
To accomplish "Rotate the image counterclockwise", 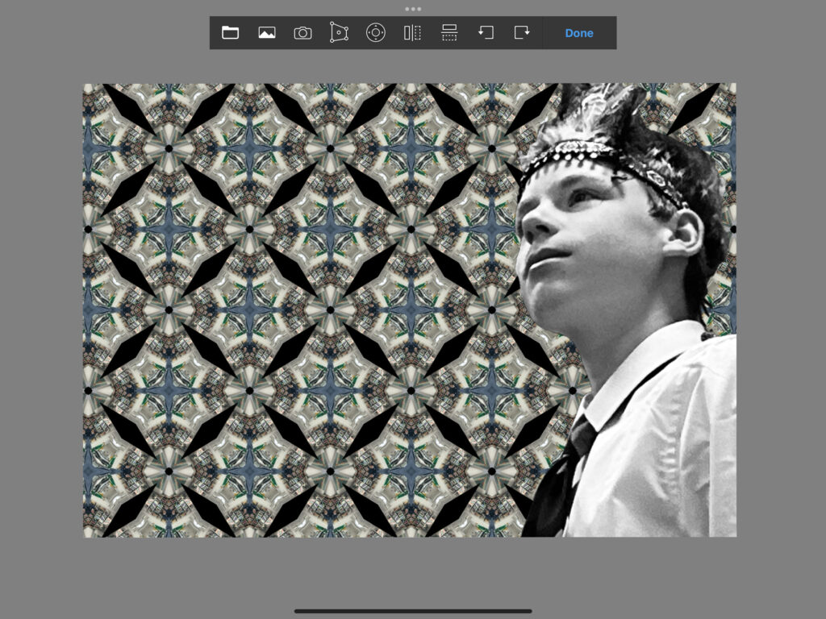I will [x=486, y=32].
